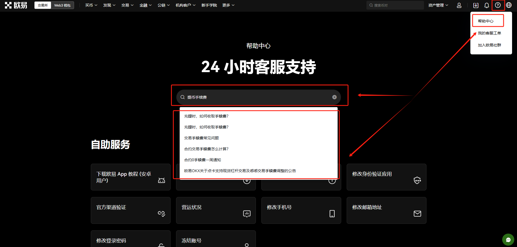Open 交易手续费常见问题 suggestion
Viewport: 517px width, 247px height.
258,138
